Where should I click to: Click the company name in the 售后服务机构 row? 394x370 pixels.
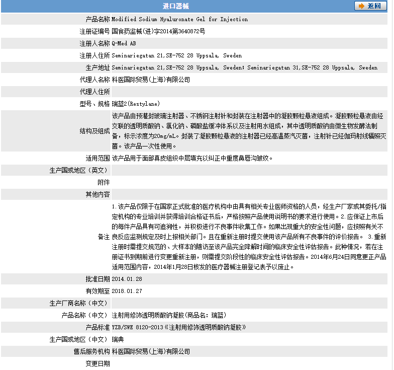click(x=151, y=351)
